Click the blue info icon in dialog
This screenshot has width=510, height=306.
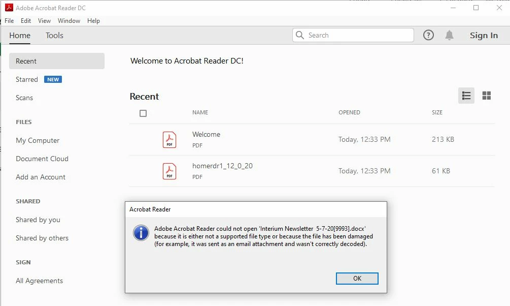(141, 233)
